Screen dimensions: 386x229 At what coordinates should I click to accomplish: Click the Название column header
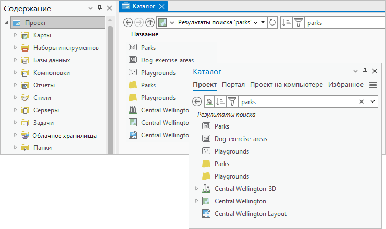coord(145,34)
